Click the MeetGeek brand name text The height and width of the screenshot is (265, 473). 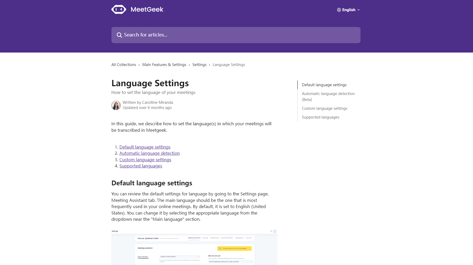(147, 10)
